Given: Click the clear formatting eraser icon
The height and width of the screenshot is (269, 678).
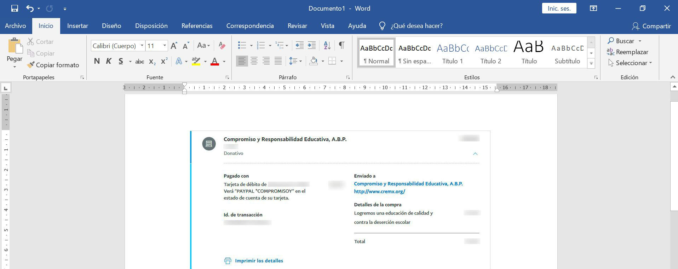Looking at the screenshot, I should tap(222, 45).
